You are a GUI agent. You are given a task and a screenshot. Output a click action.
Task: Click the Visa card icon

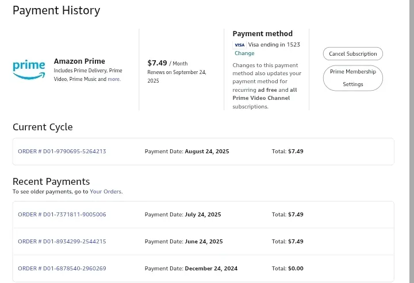[239, 45]
